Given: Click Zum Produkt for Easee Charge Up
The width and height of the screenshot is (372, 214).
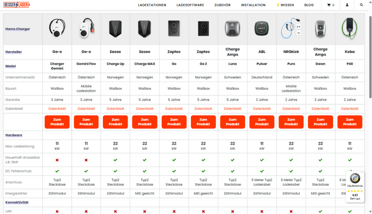Looking at the screenshot, I should click(115, 122).
